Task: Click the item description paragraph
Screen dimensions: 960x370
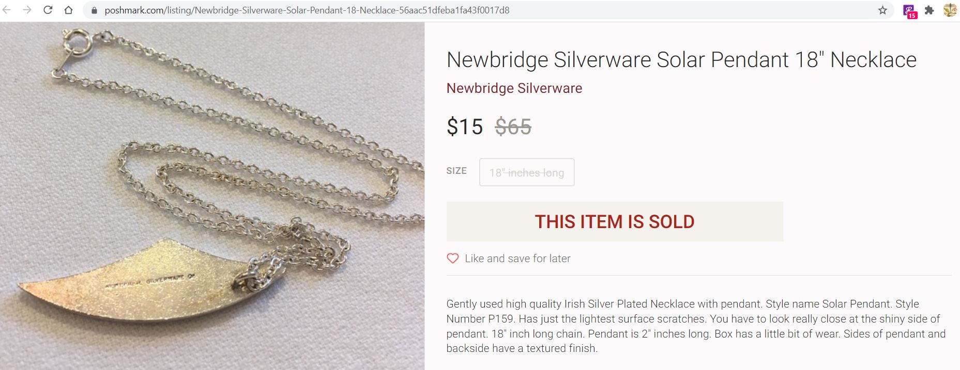Action: click(x=695, y=326)
